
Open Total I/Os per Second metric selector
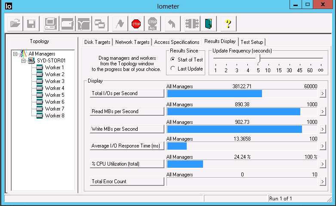coord(127,93)
